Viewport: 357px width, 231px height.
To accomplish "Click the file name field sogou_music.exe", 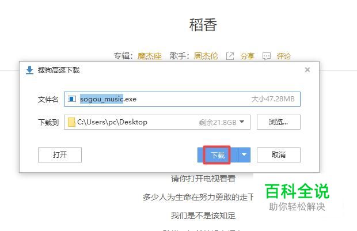I will click(182, 99).
